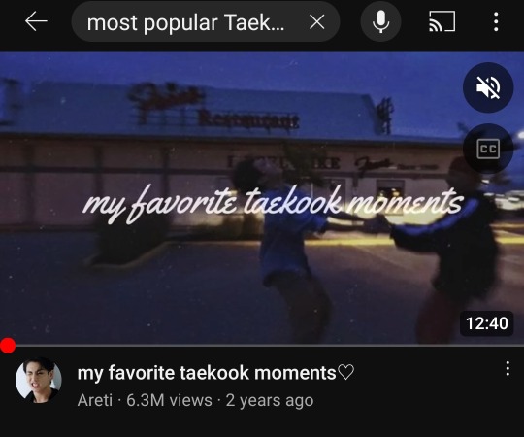The image size is (524, 437).
Task: Click the red playback scrubber dot
Action: coord(8,346)
